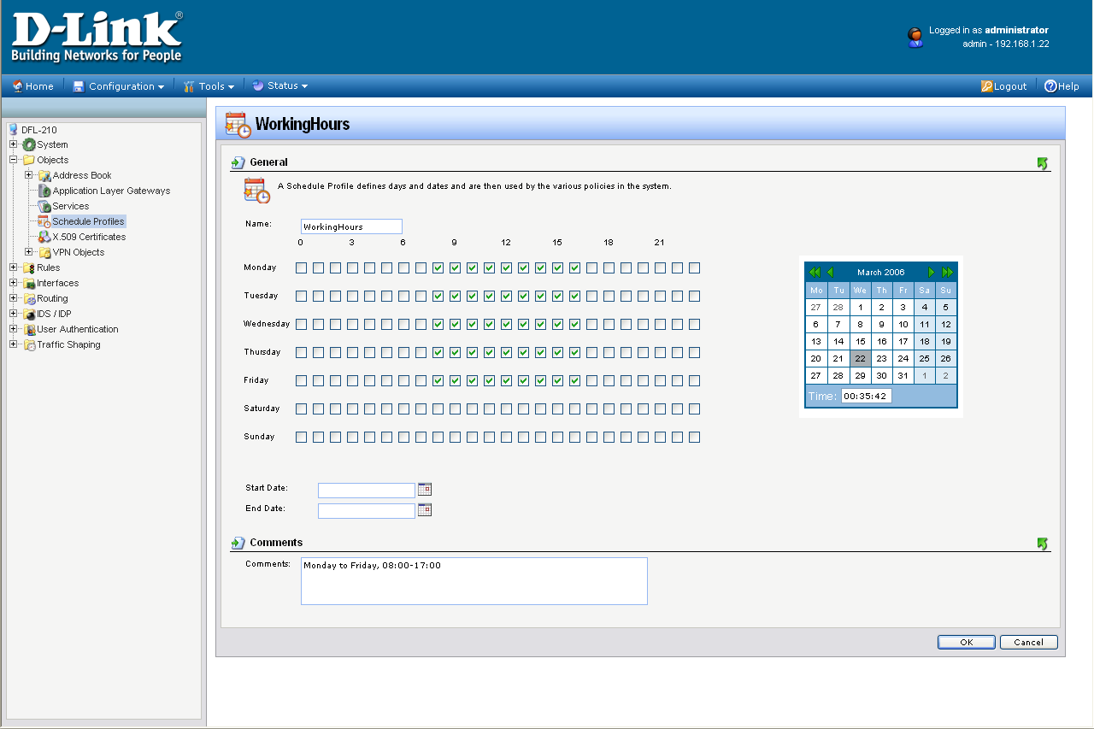Click the X.509 Certificates icon

click(44, 237)
